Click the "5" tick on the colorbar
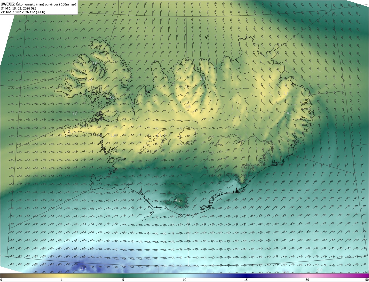369x282 pixels. point(123,280)
